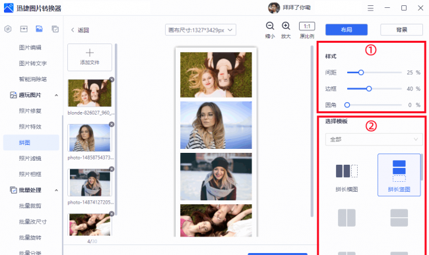Open 批量旋转 in the sidebar
Viewport: 429px width, 255px height.
point(30,237)
